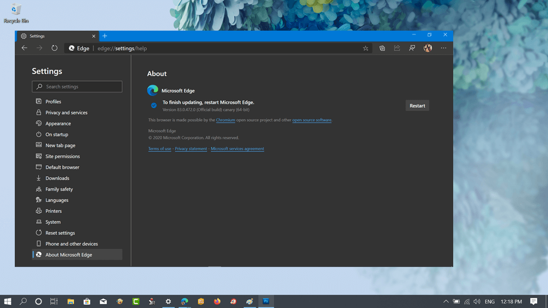Launch Firefox from the taskbar
This screenshot has height=308, width=548.
tap(217, 301)
